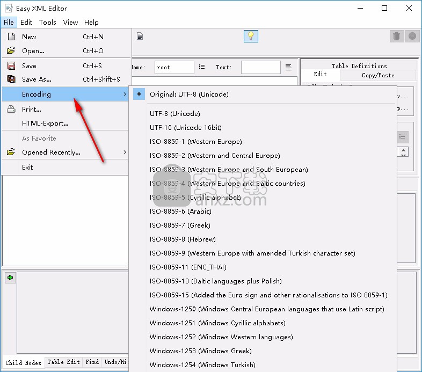Click the trash can delete icon
The height and width of the screenshot is (372, 422).
click(x=396, y=36)
